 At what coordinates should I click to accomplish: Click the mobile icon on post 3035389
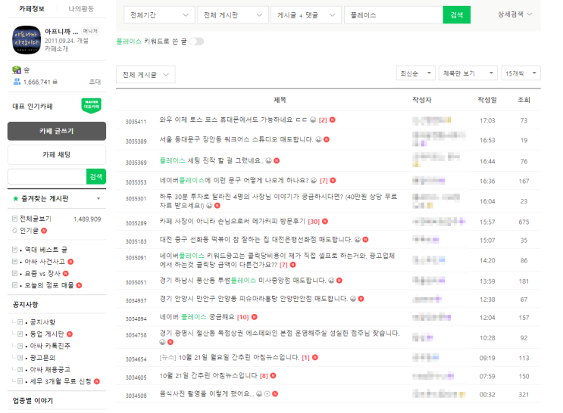pos(318,139)
